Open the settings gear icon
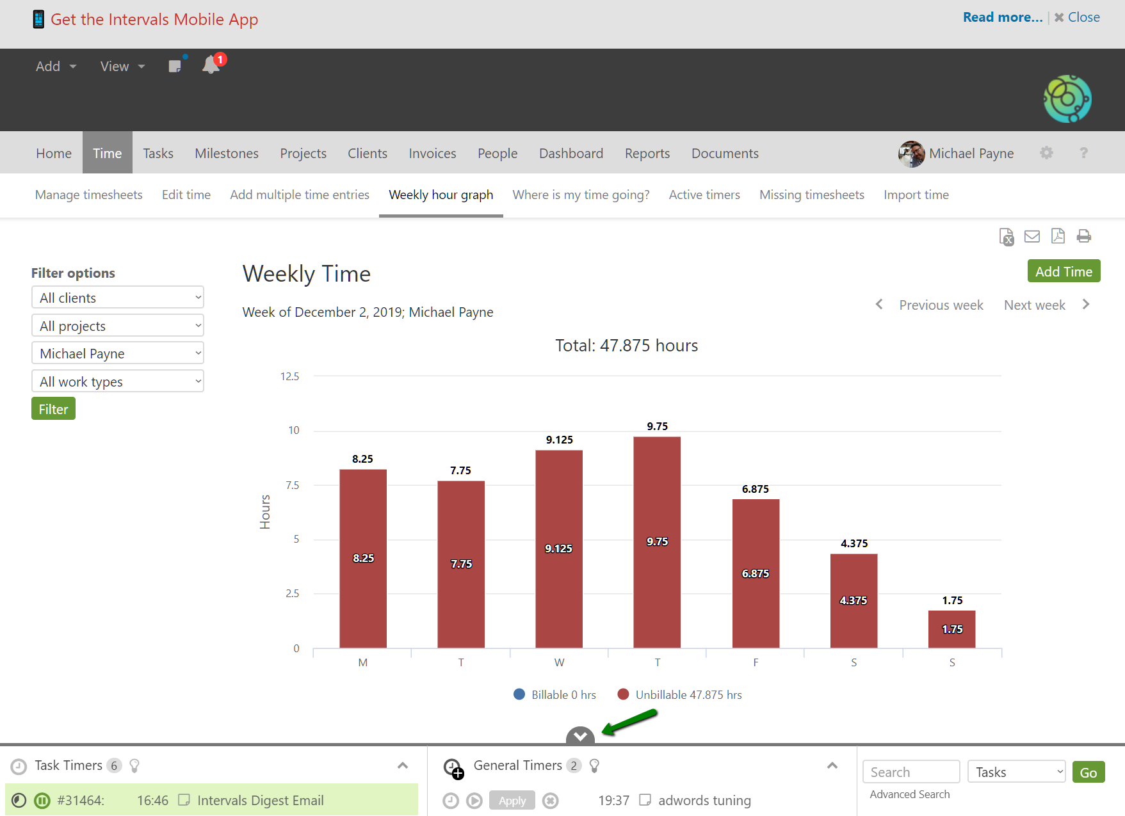This screenshot has width=1125, height=816. click(1046, 153)
